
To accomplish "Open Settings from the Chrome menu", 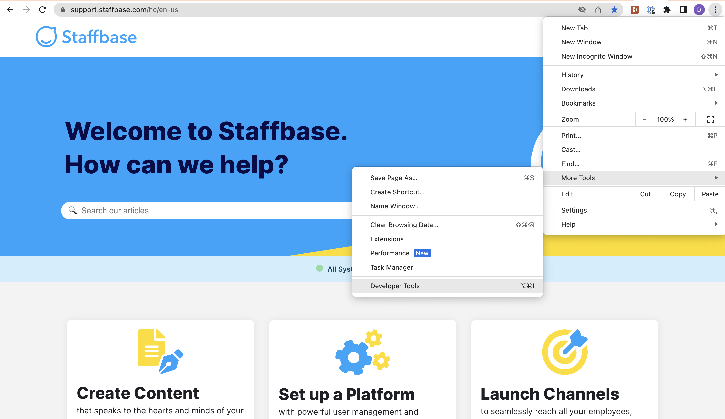I will 634,210.
